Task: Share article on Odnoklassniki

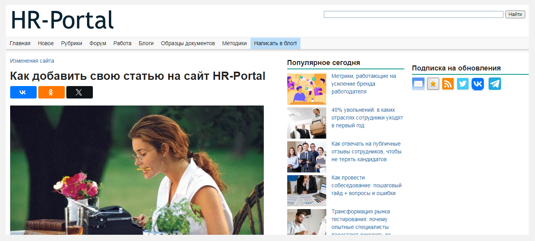Action: tap(51, 92)
